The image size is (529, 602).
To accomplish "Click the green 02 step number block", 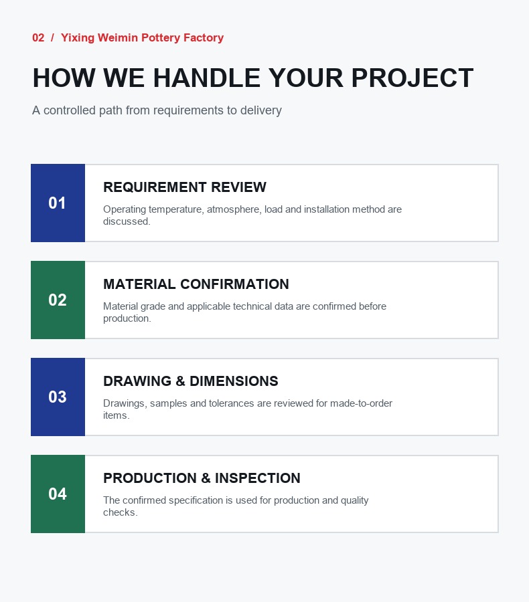I will point(58,300).
